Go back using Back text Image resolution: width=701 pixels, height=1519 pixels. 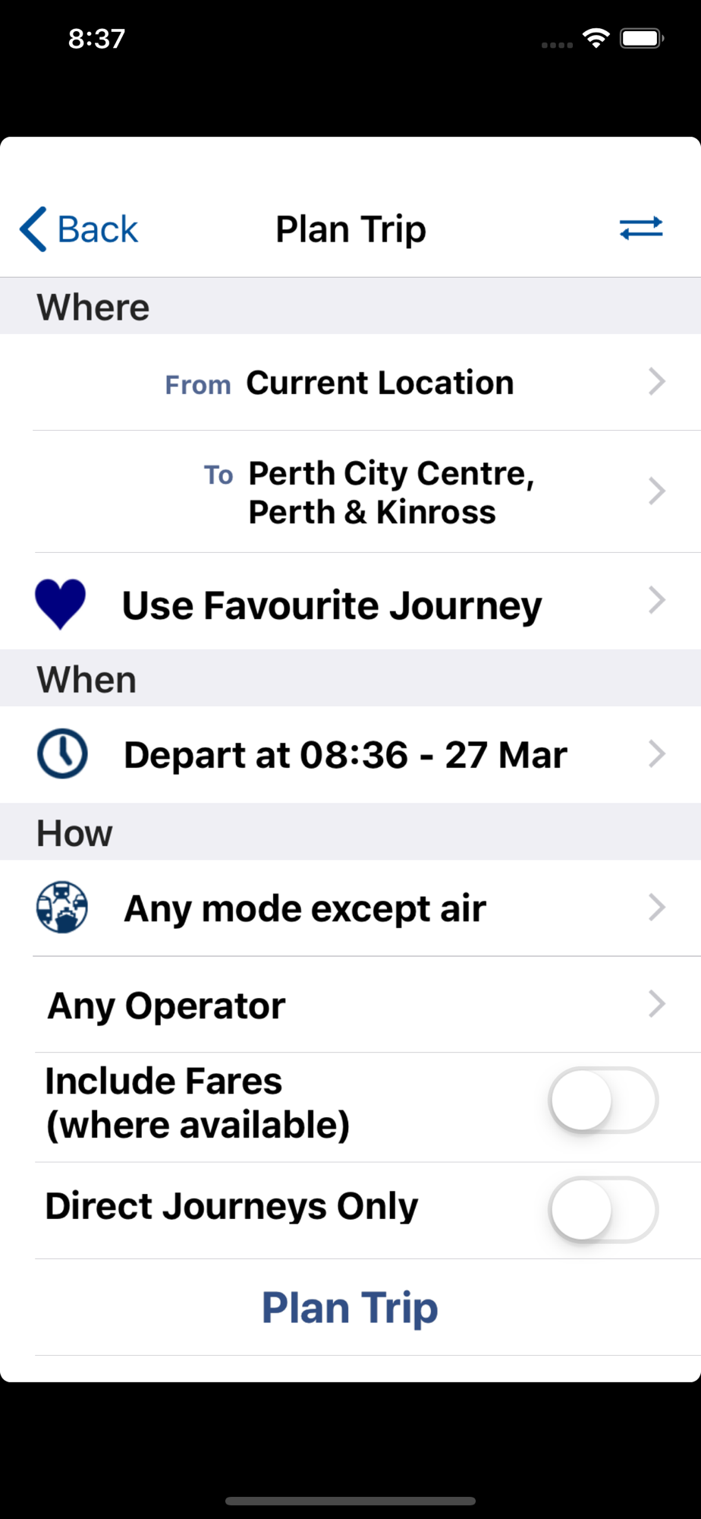[98, 229]
